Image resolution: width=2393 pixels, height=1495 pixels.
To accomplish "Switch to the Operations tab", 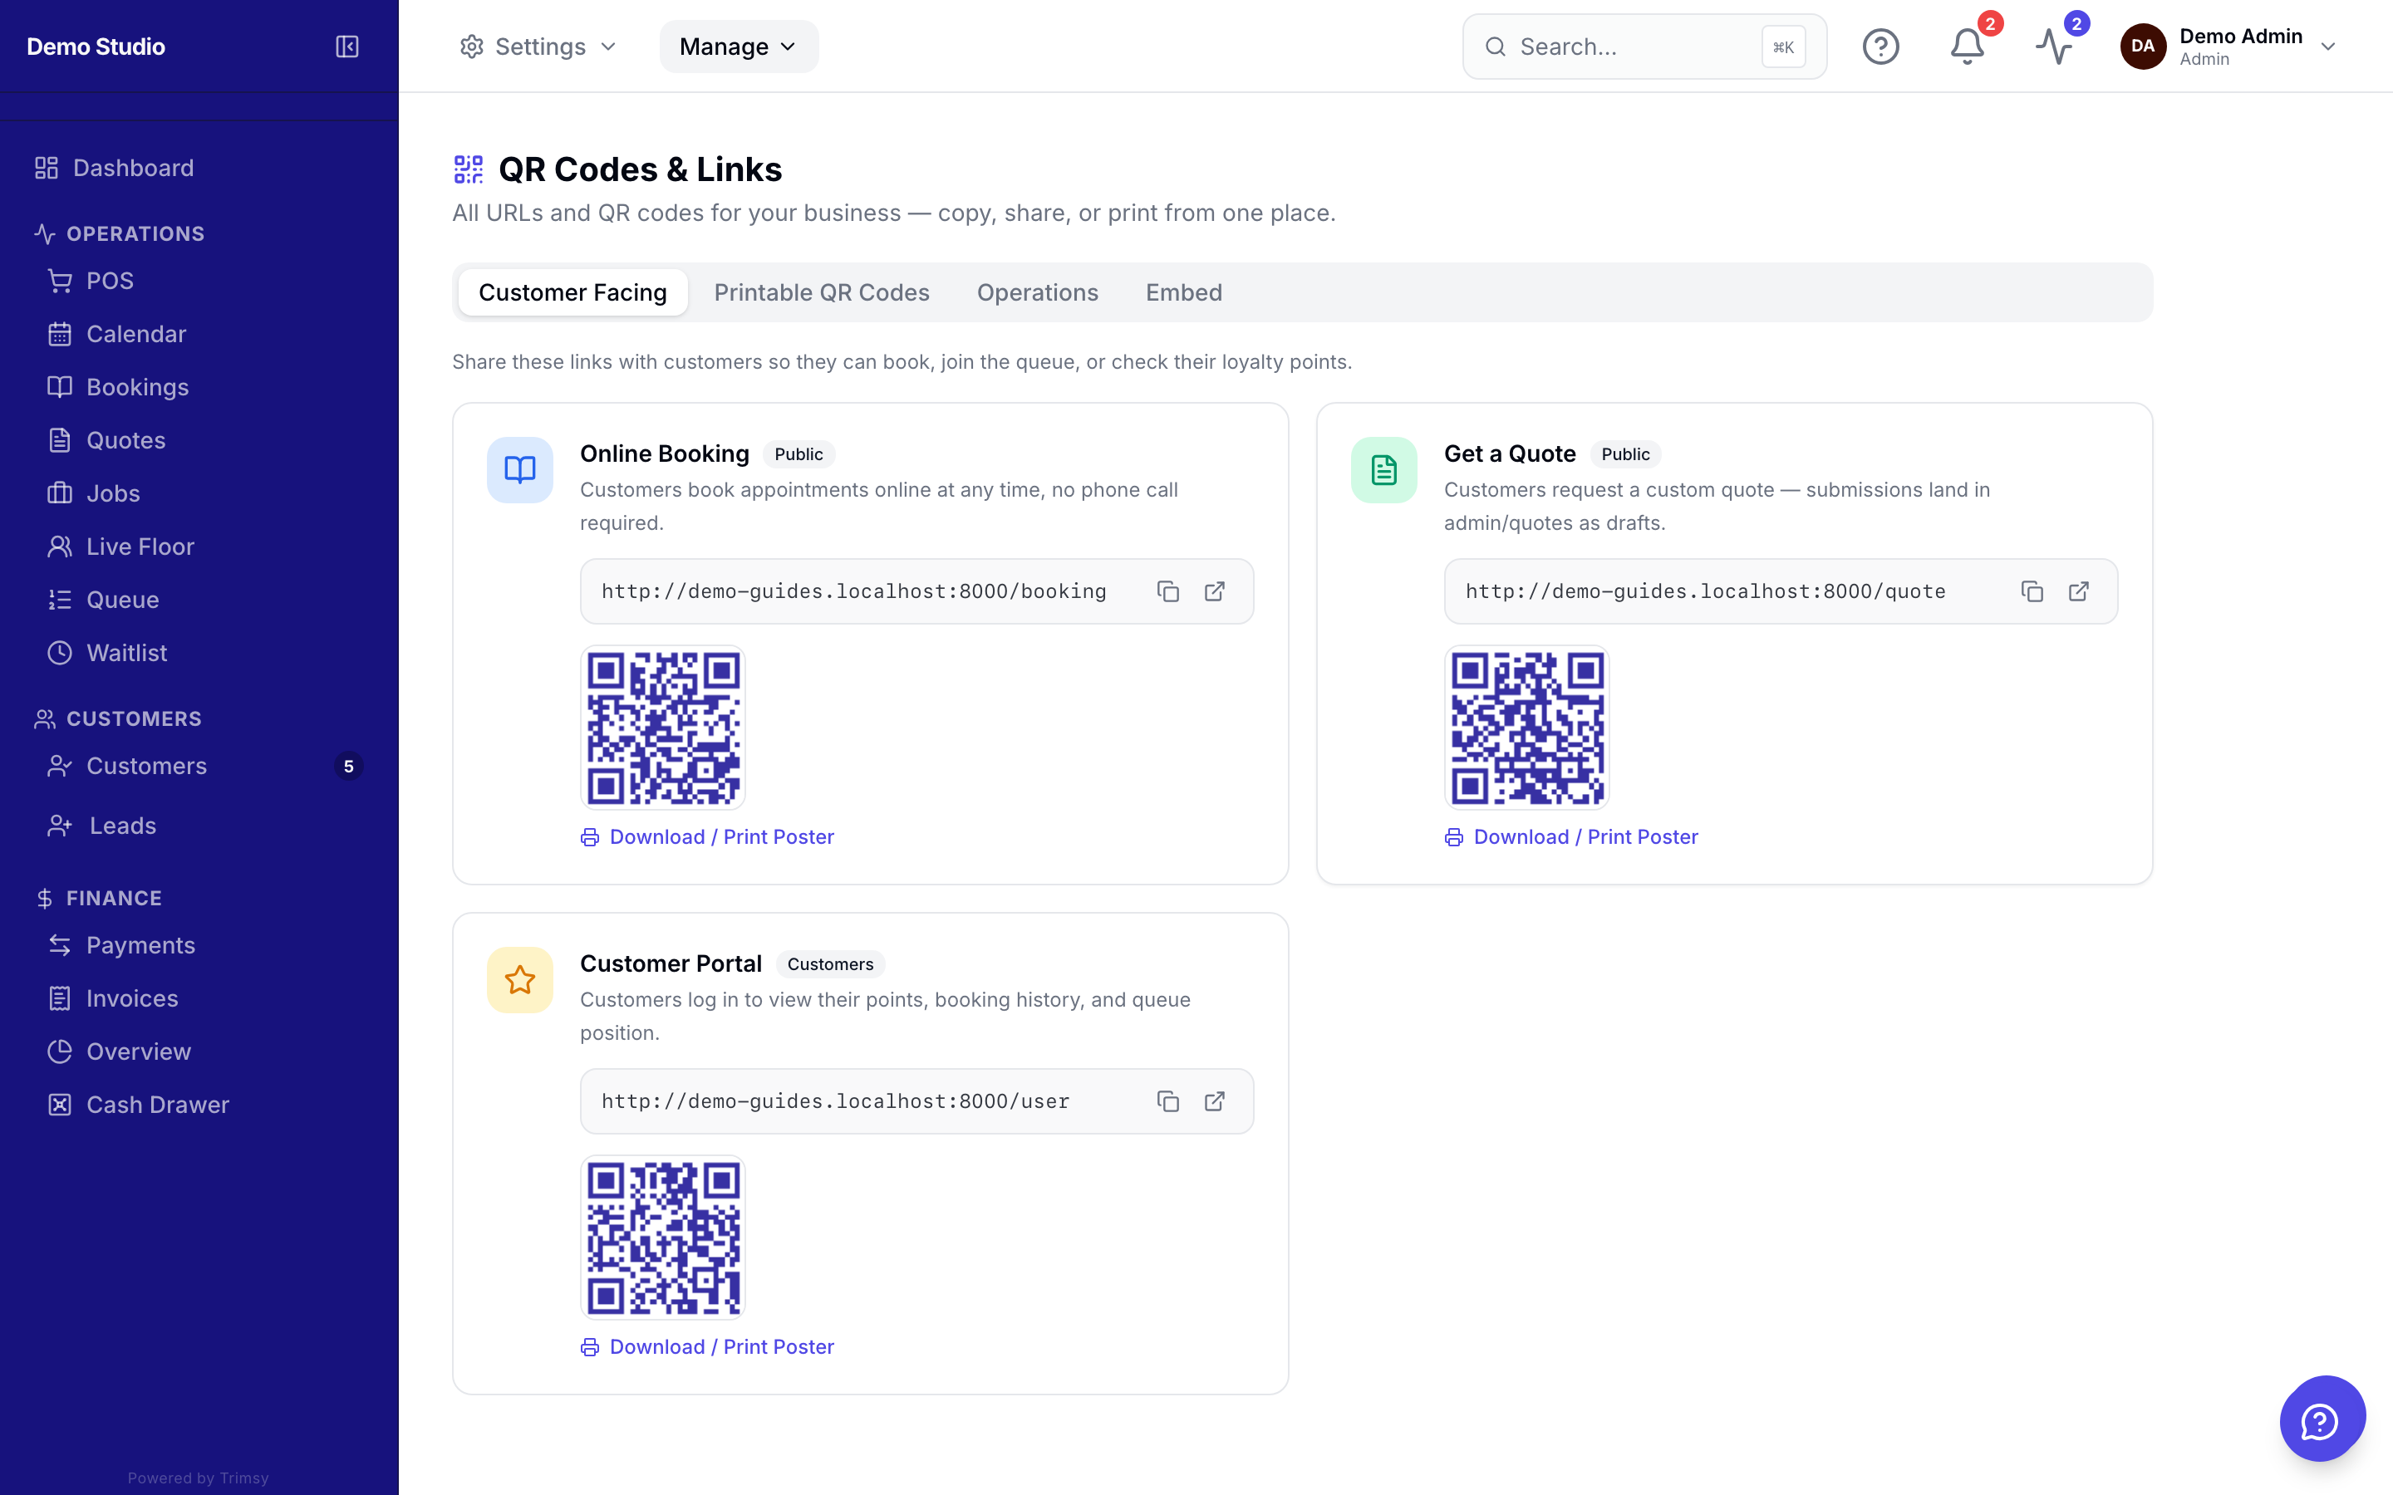I will pos(1037,292).
